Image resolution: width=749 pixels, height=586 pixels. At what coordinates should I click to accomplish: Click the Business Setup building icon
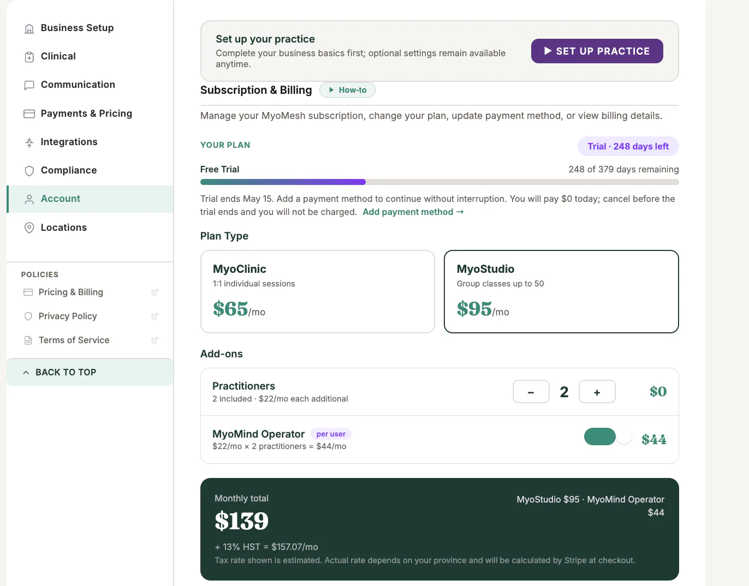point(29,28)
